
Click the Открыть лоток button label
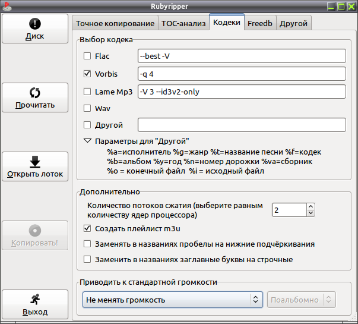pyautogui.click(x=35, y=174)
